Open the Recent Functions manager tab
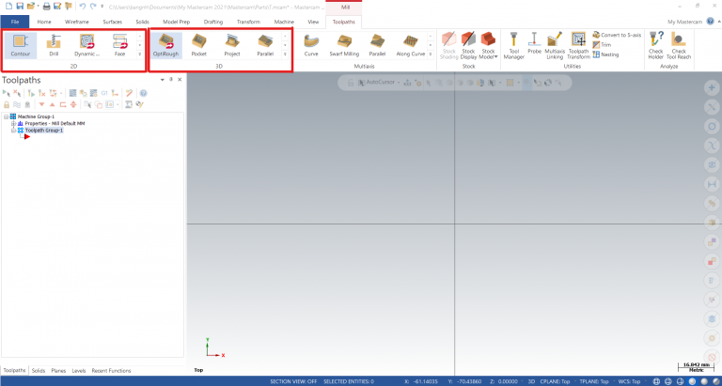 click(111, 370)
